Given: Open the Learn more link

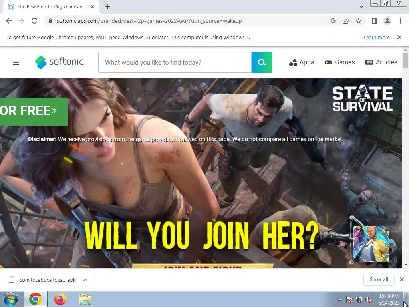Looking at the screenshot, I should click(377, 37).
